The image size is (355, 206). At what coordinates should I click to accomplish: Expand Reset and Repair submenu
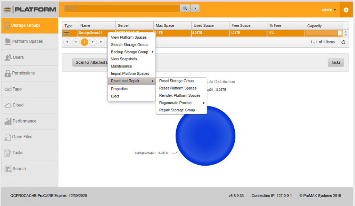tap(131, 81)
